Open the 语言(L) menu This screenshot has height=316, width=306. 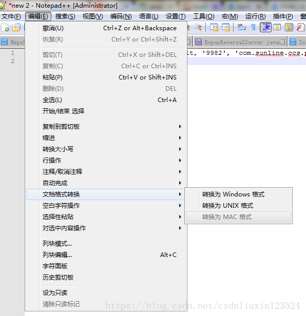pos(148,16)
